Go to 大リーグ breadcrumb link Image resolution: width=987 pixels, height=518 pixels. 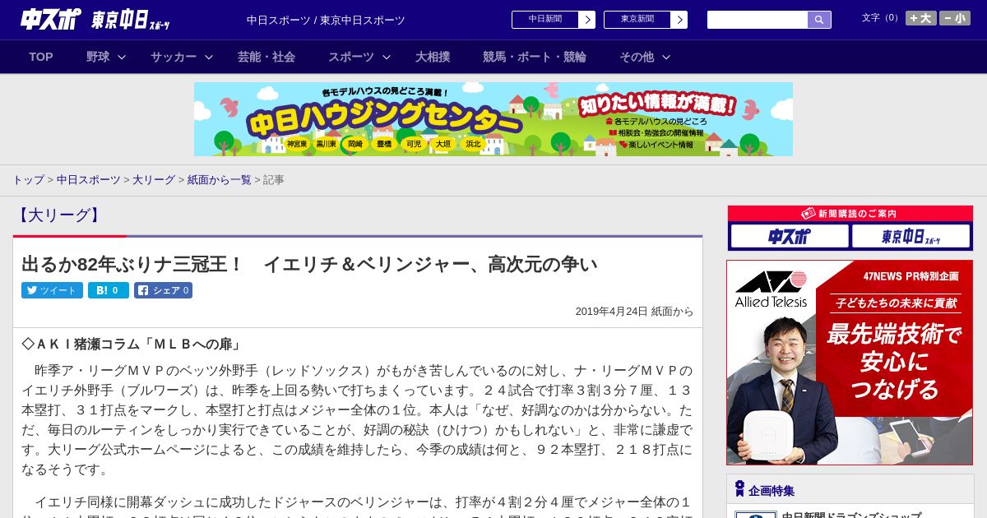coord(154,179)
